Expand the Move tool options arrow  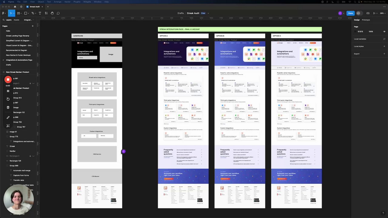14,13
